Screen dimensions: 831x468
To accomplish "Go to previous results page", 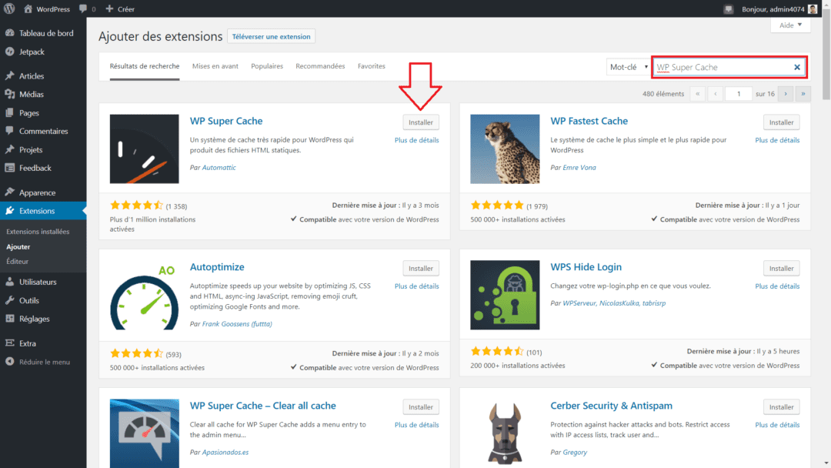I will (x=715, y=94).
